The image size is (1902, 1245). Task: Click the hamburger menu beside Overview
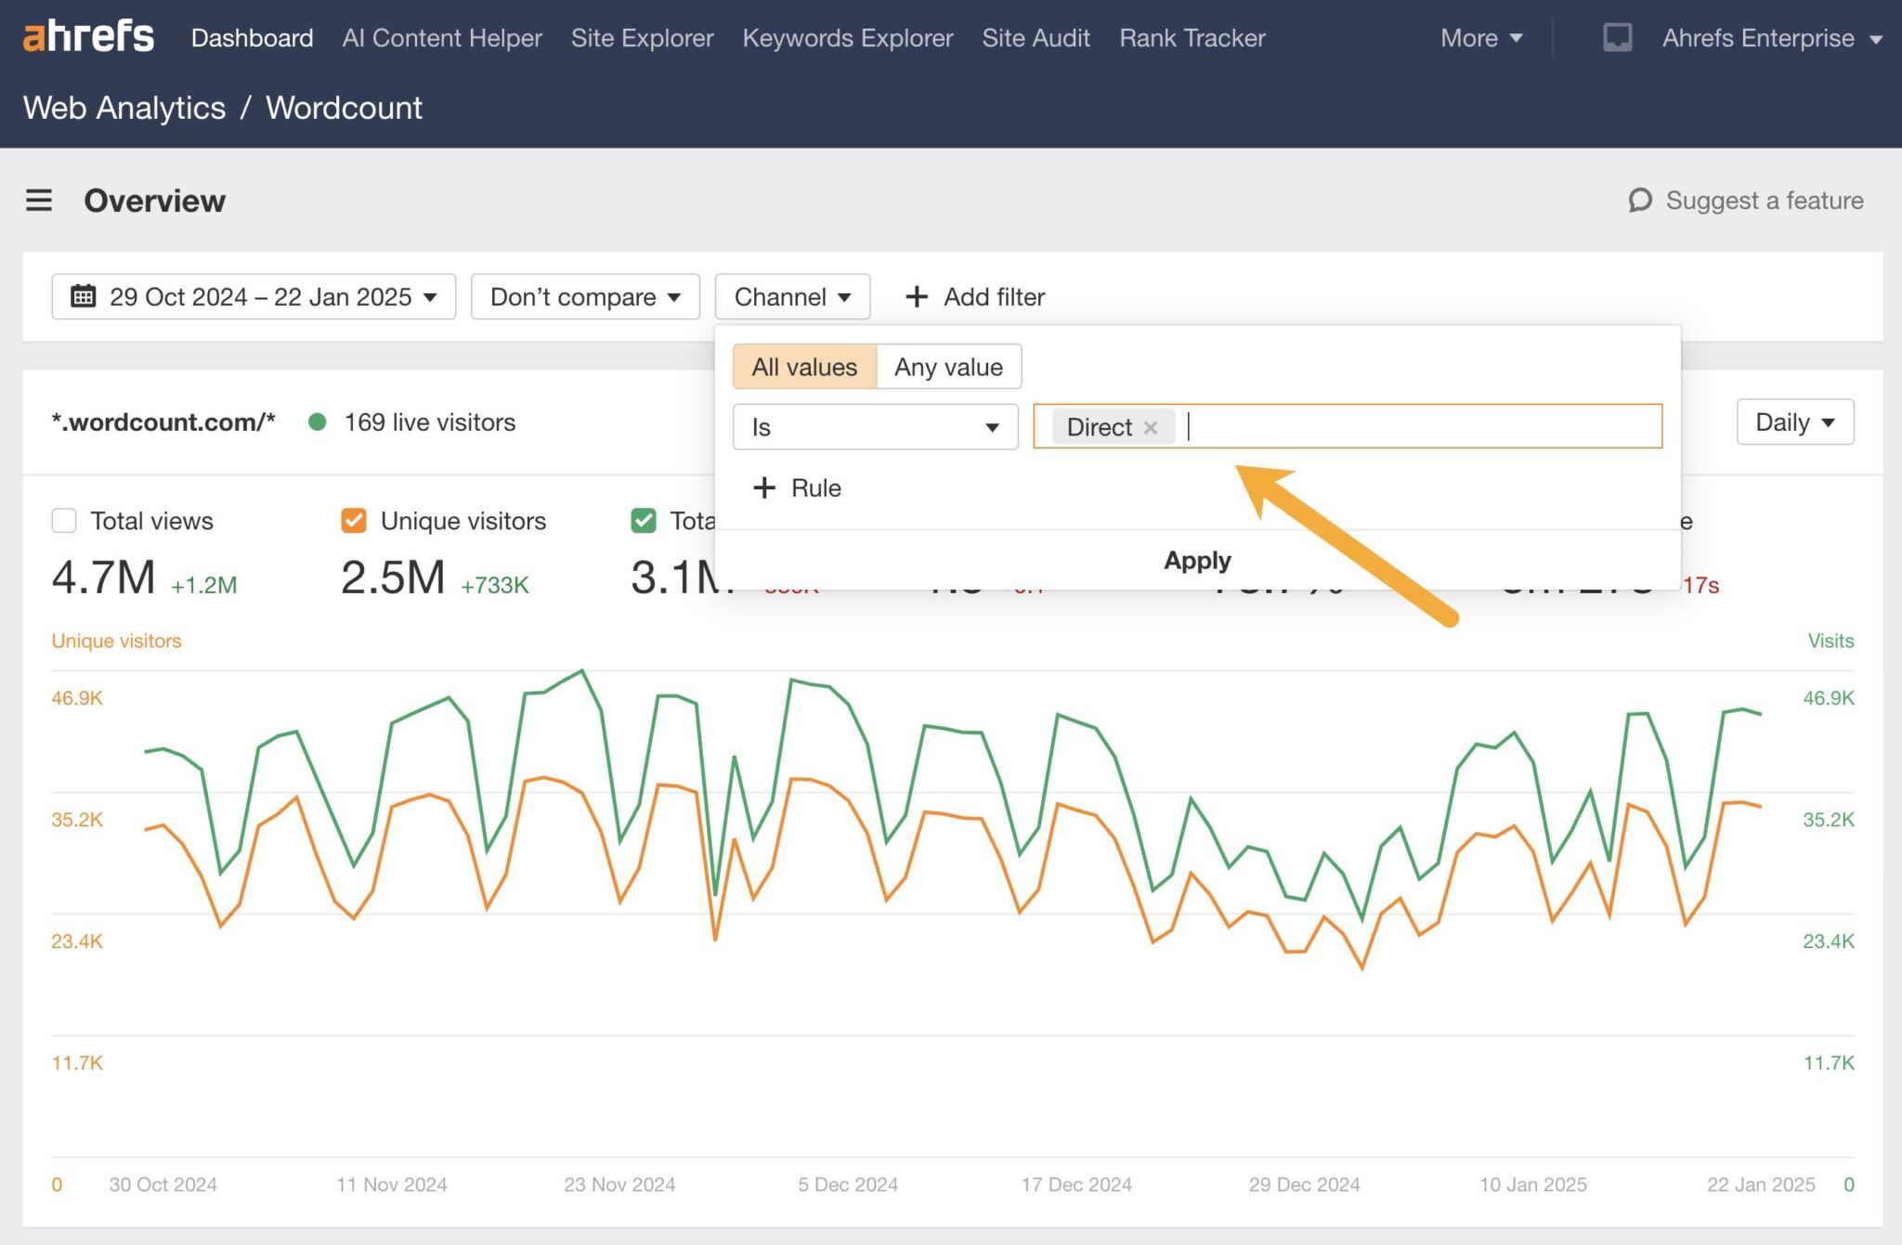pyautogui.click(x=39, y=201)
